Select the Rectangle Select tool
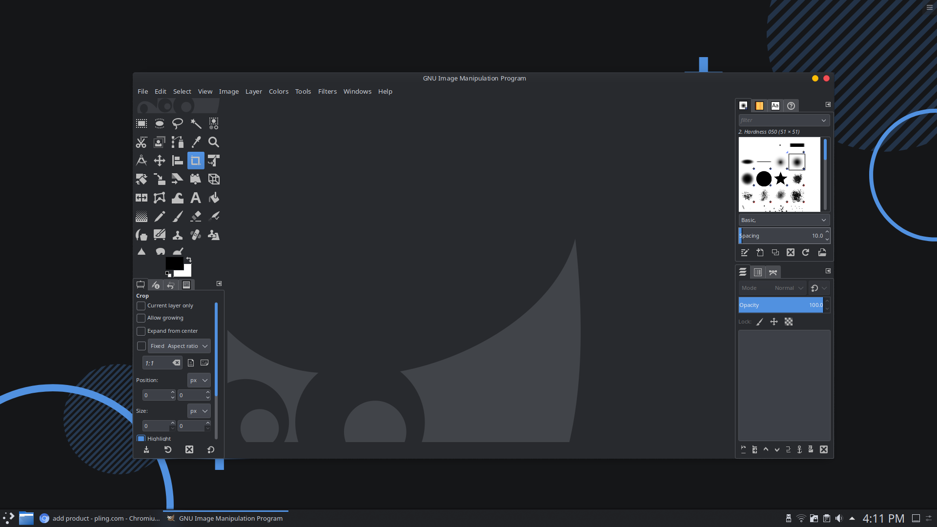The height and width of the screenshot is (527, 937). point(142,123)
